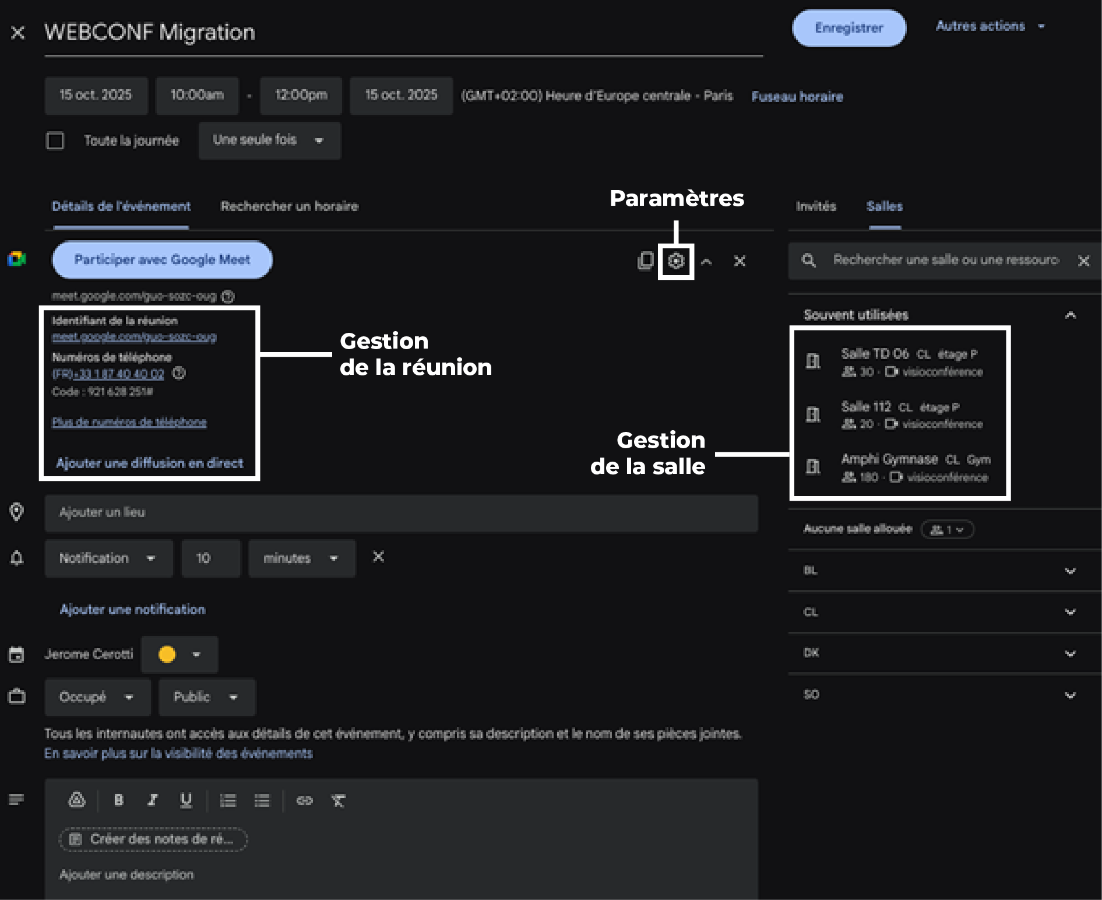Viewport: 1102px width, 900px height.
Task: Collapse the Meet details chevron
Action: click(706, 261)
